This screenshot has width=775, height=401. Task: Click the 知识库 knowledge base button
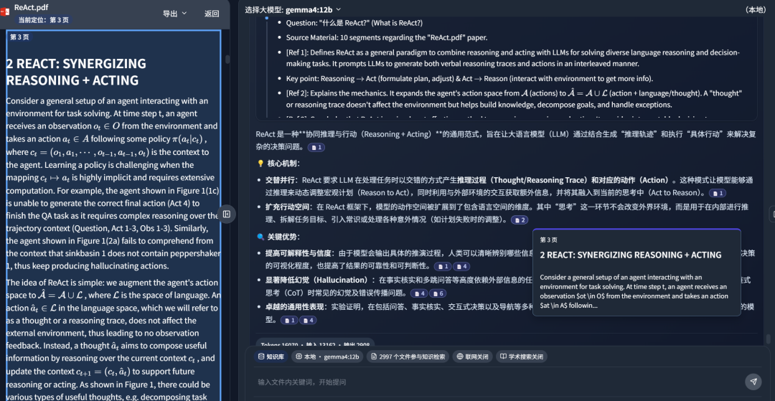(271, 357)
